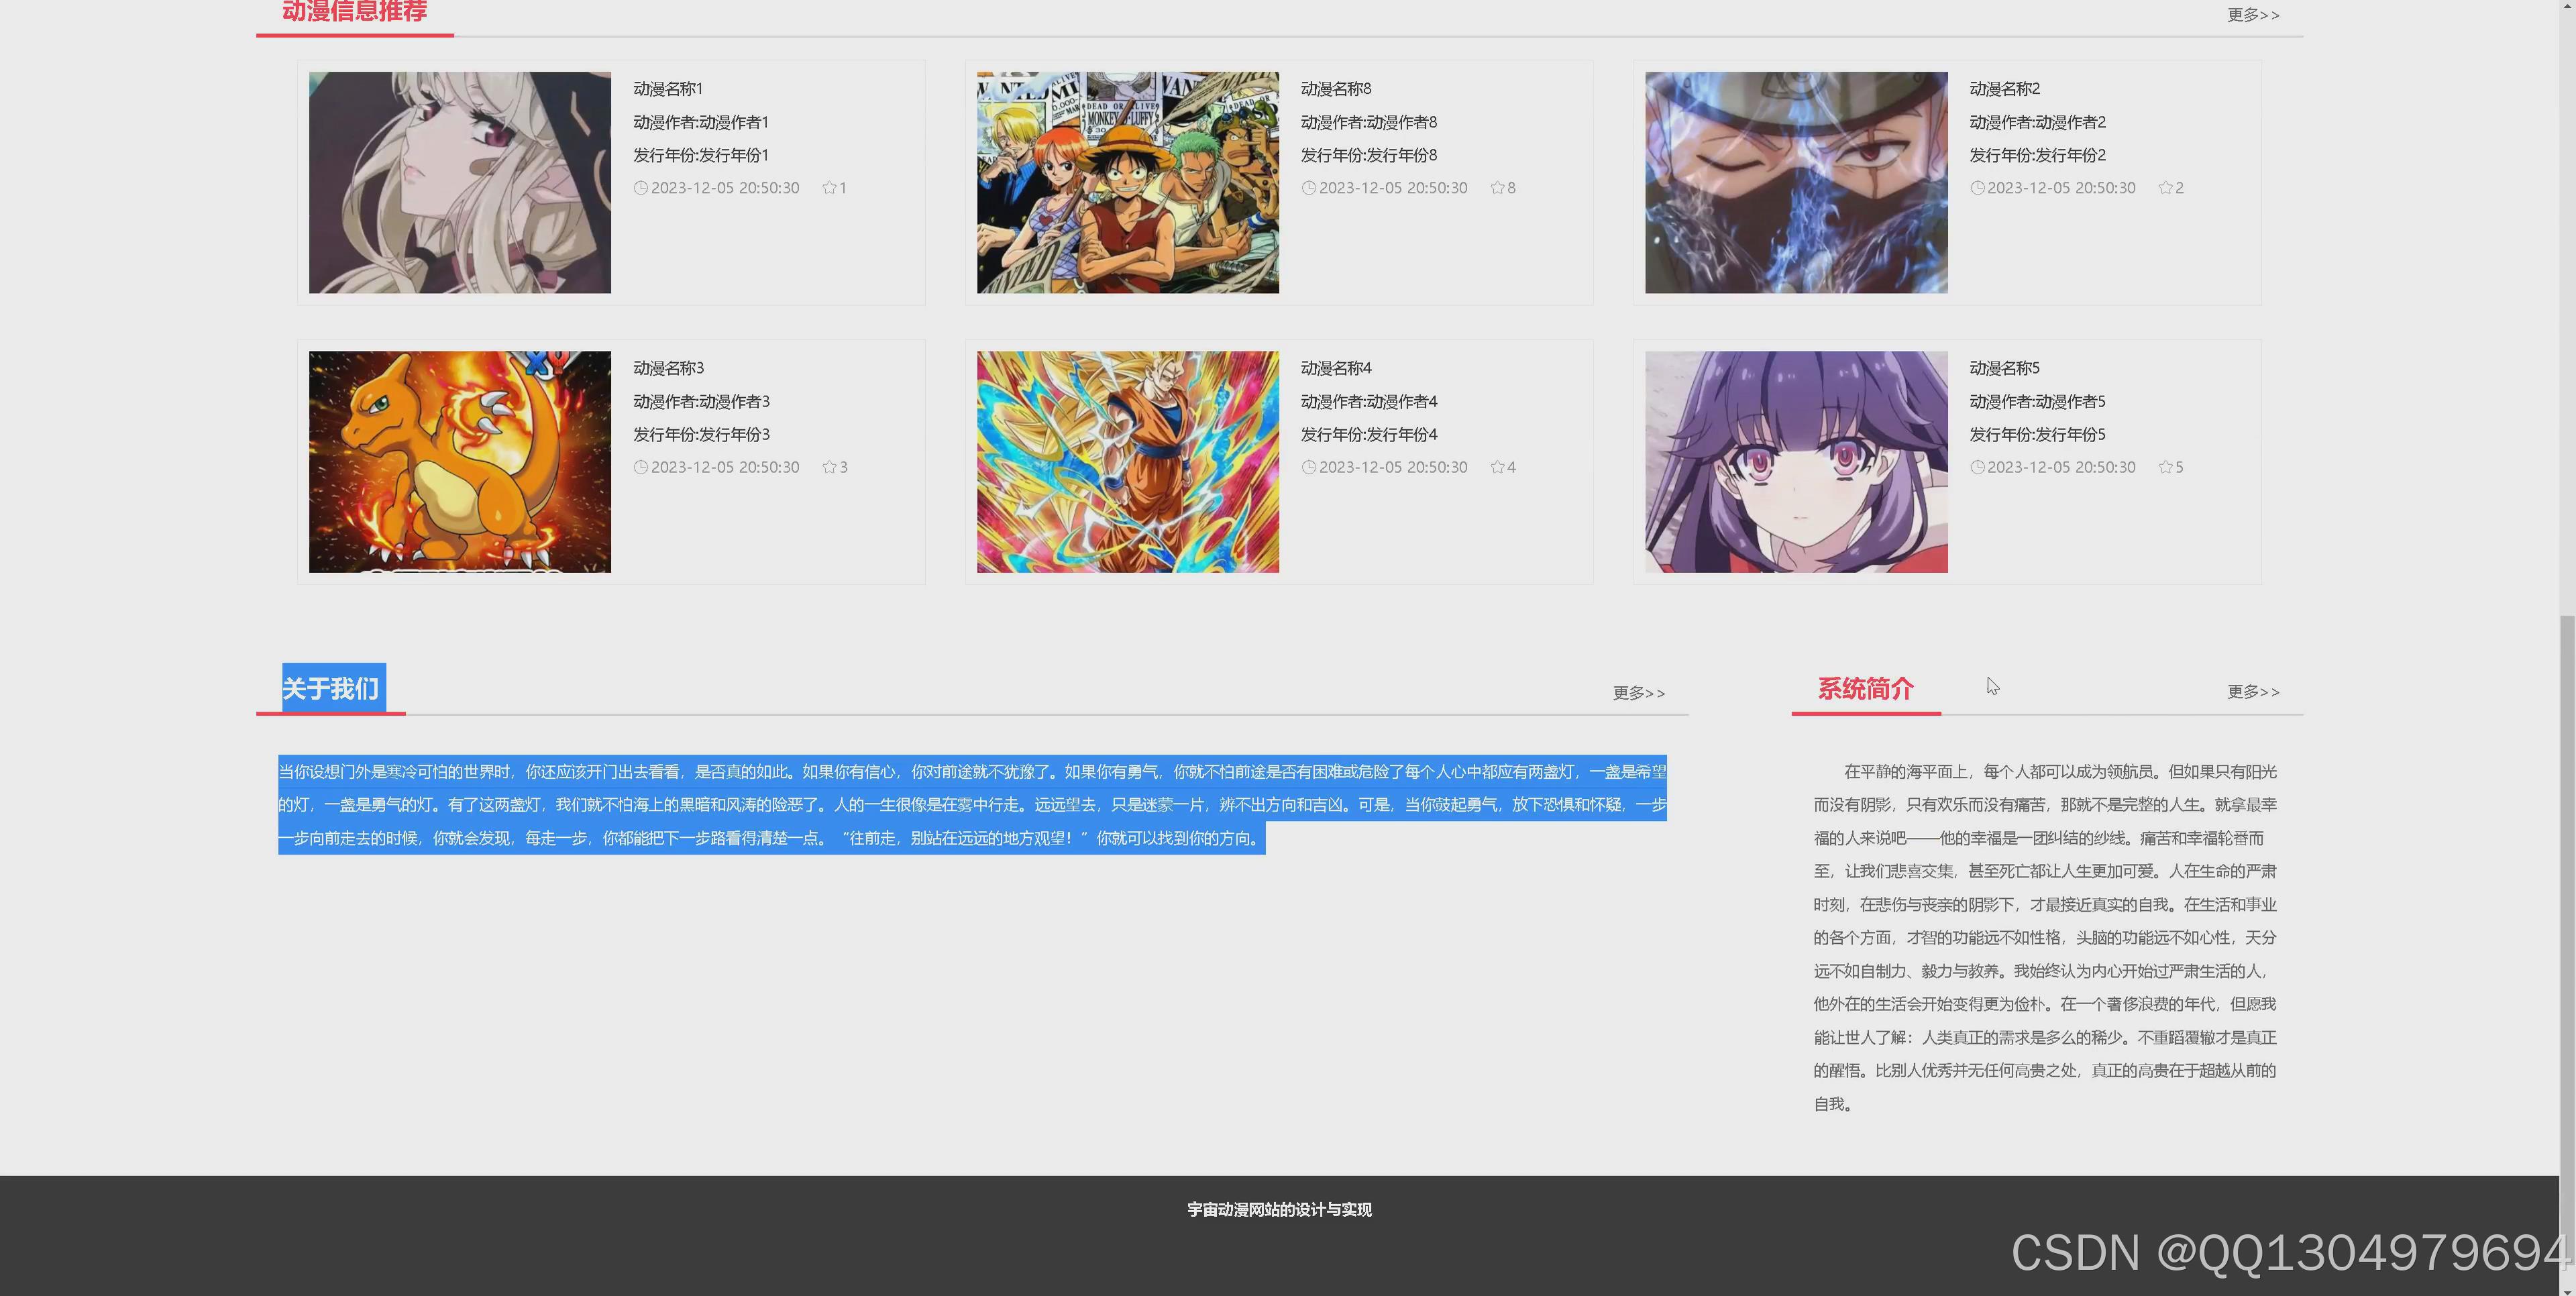Viewport: 2576px width, 1296px height.
Task: Click clock icon on 动漫名称5 card
Action: (1977, 467)
